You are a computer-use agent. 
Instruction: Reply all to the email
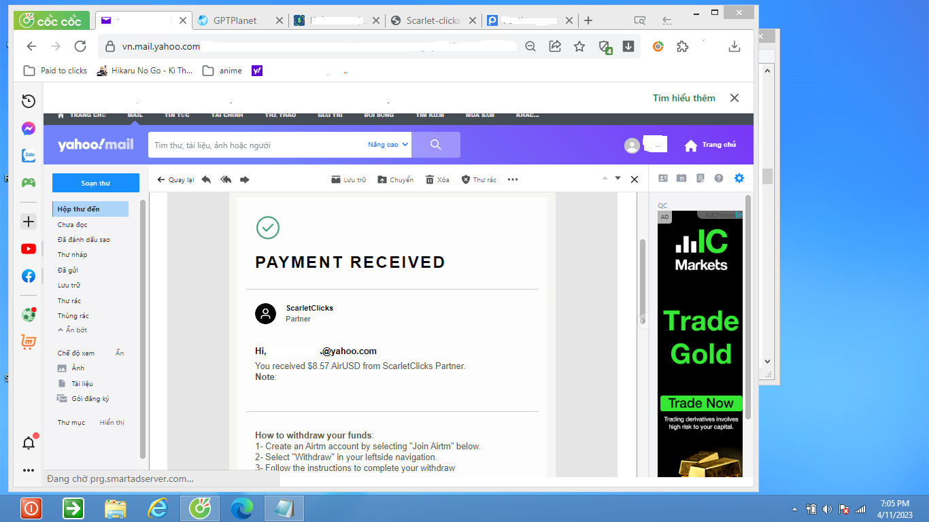tap(226, 179)
